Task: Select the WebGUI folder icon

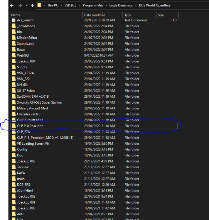Action: (x=14, y=55)
